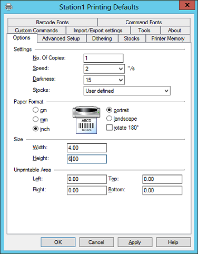This screenshot has width=198, height=254.
Task: Click into the Height field
Action: coord(87,159)
